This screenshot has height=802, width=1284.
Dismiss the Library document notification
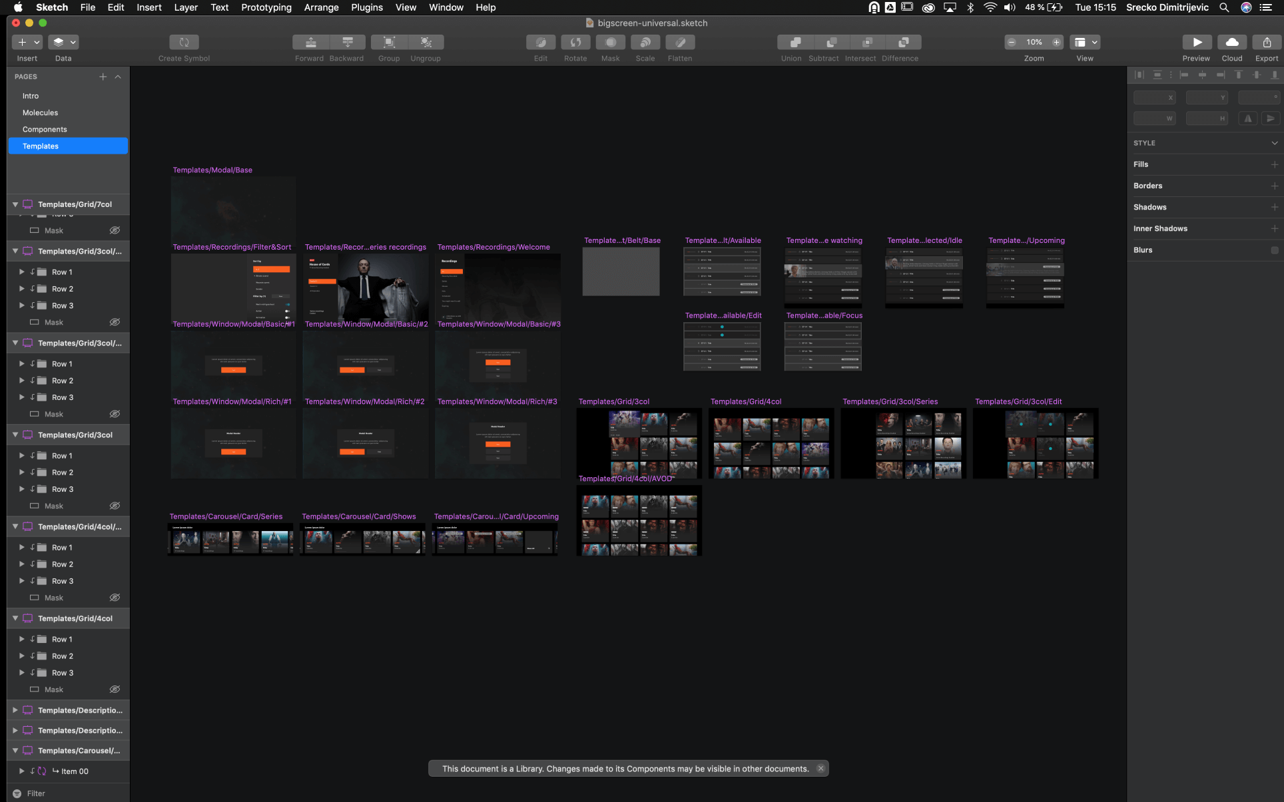(x=820, y=769)
